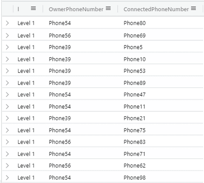204x183 pixels.
Task: Expand the row connected to Phone5
Action: pos(7,47)
